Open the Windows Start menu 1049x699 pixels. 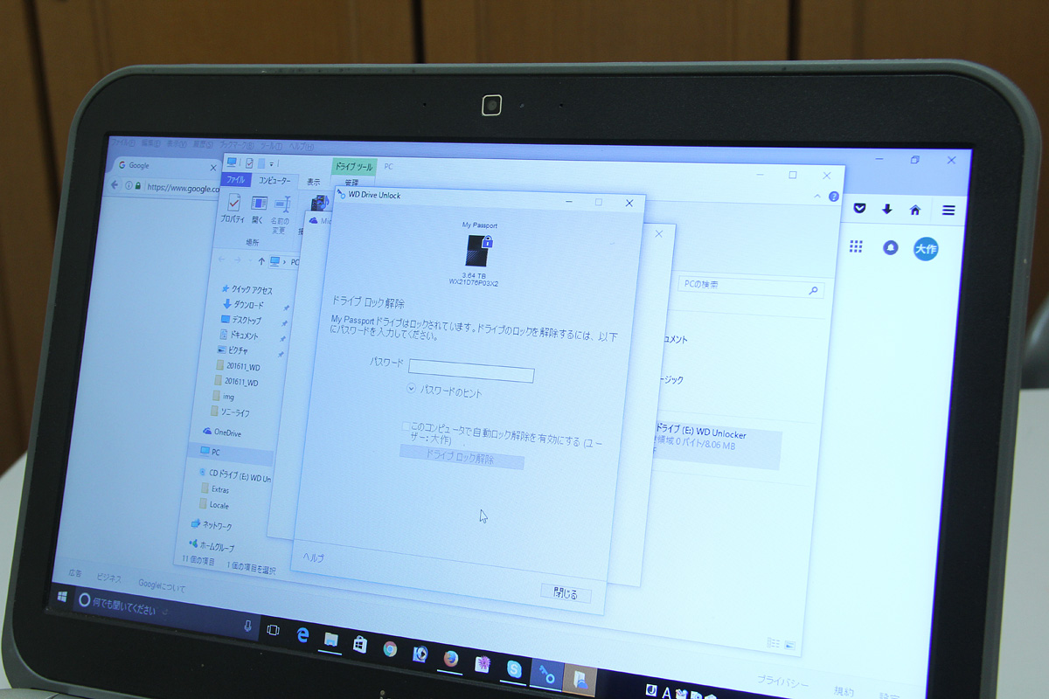pos(63,596)
